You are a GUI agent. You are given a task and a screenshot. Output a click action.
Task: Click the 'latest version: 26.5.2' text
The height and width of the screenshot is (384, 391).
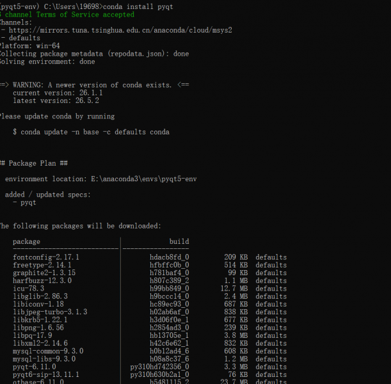tap(56, 100)
